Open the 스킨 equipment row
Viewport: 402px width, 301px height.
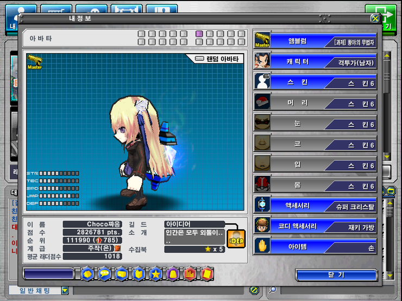(315, 81)
